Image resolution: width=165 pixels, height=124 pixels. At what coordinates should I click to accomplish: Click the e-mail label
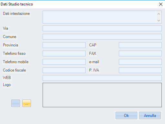[x=94, y=62]
